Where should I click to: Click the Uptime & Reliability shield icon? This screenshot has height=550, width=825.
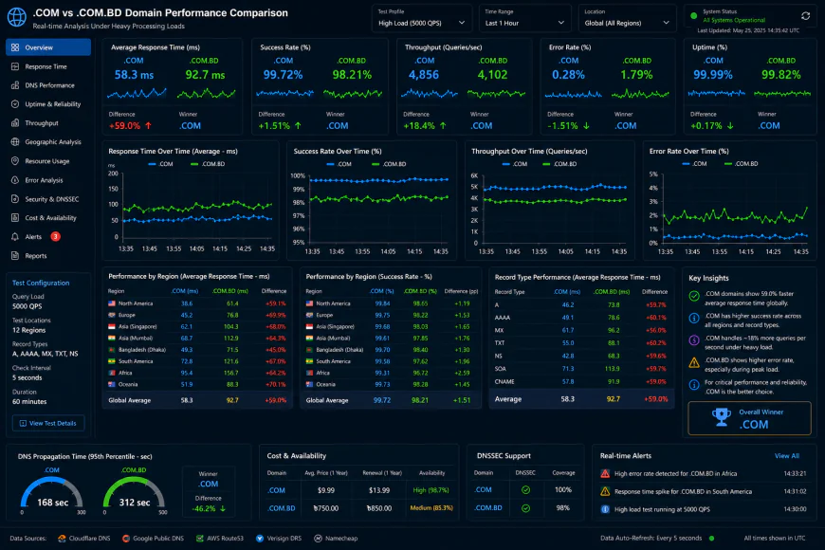click(15, 104)
